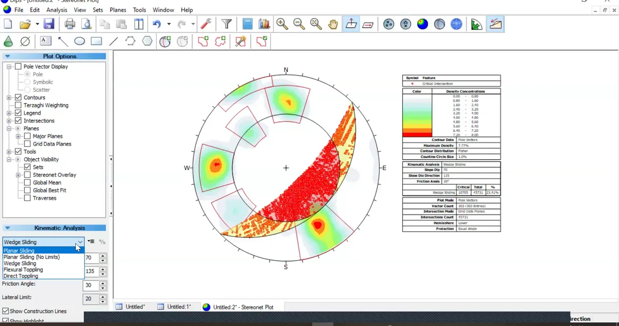Open print preview icon

(86, 24)
